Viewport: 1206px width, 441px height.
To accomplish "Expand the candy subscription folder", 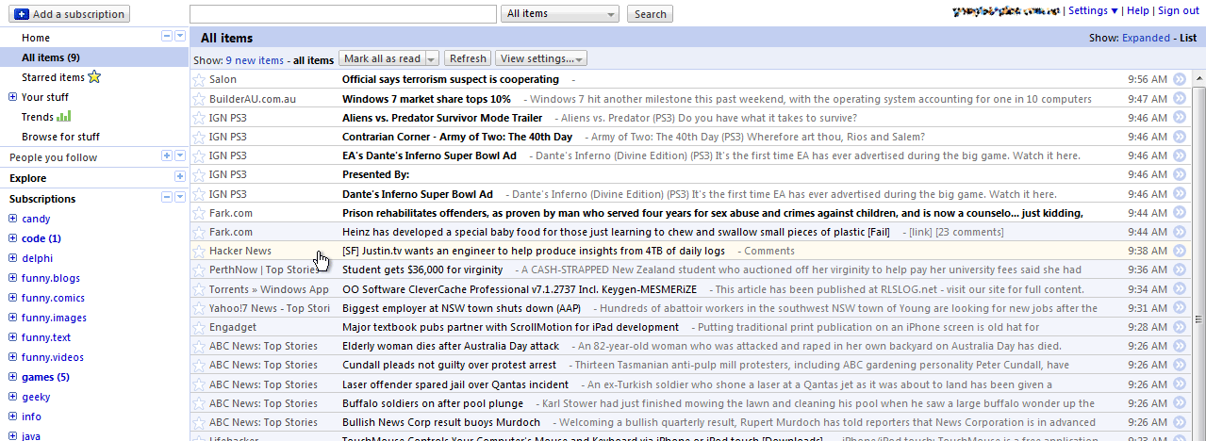I will coord(13,219).
